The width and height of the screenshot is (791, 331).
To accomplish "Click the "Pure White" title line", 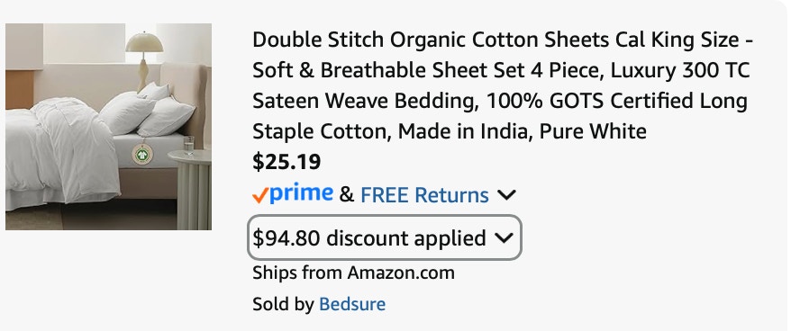I will click(450, 131).
